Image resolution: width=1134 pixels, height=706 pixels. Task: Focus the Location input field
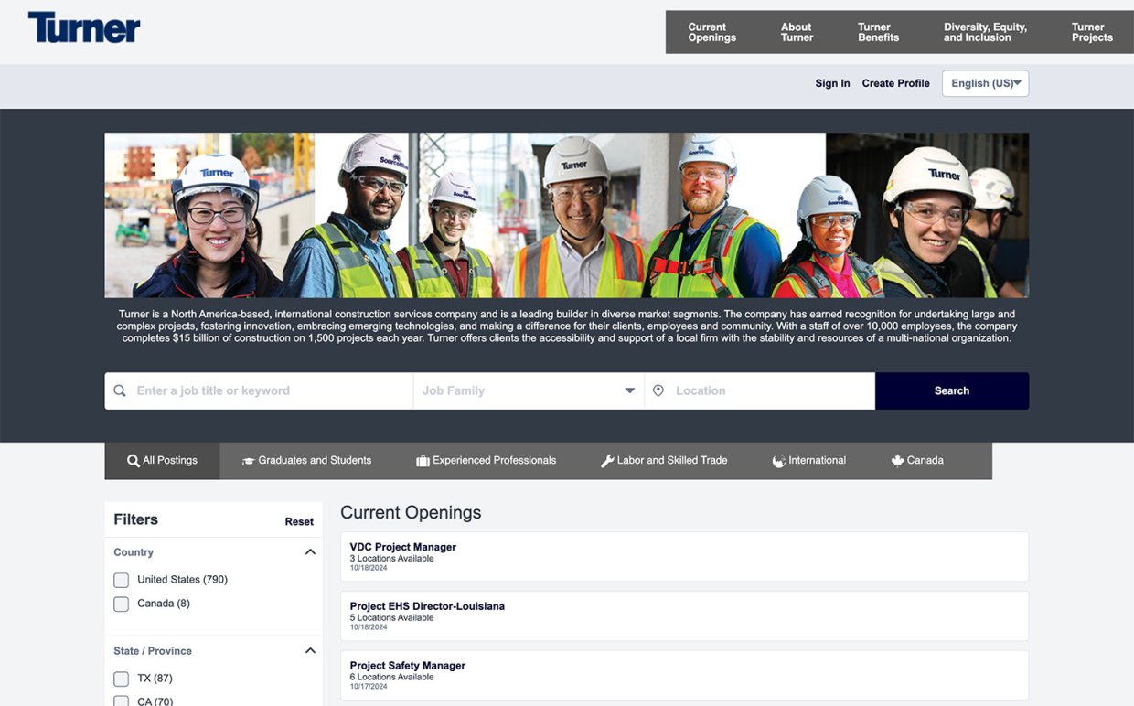pos(760,390)
